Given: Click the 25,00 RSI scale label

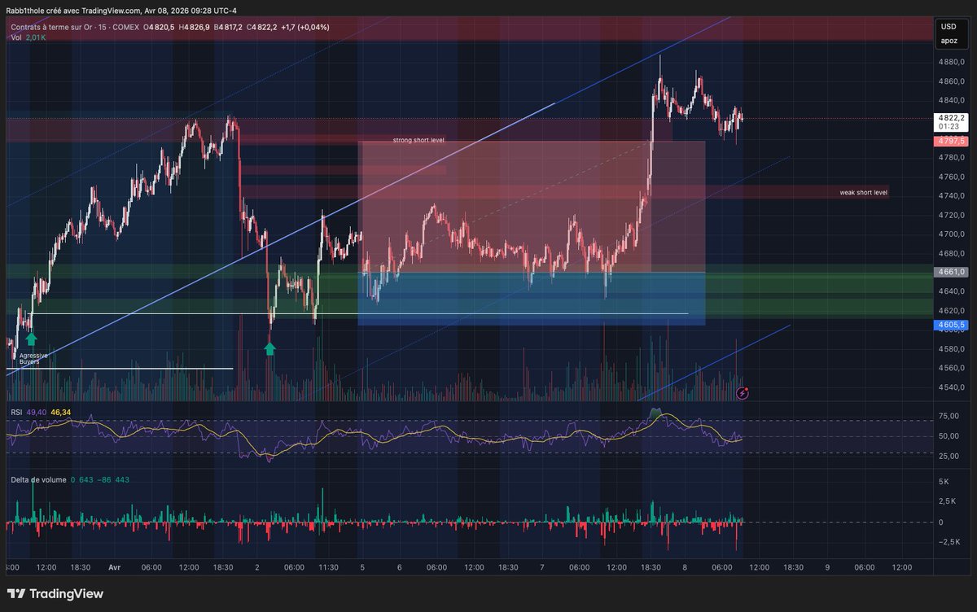Looking at the screenshot, I should point(948,457).
